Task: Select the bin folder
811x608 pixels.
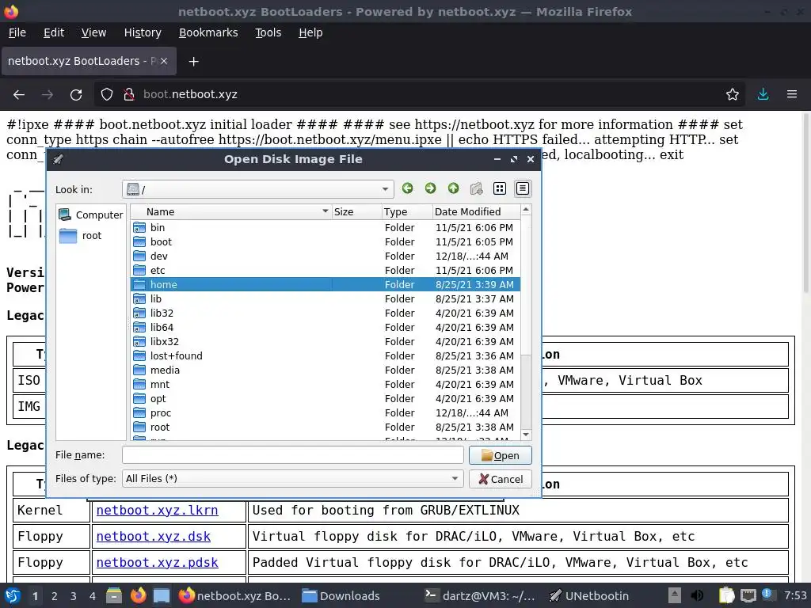Action: [x=326, y=227]
